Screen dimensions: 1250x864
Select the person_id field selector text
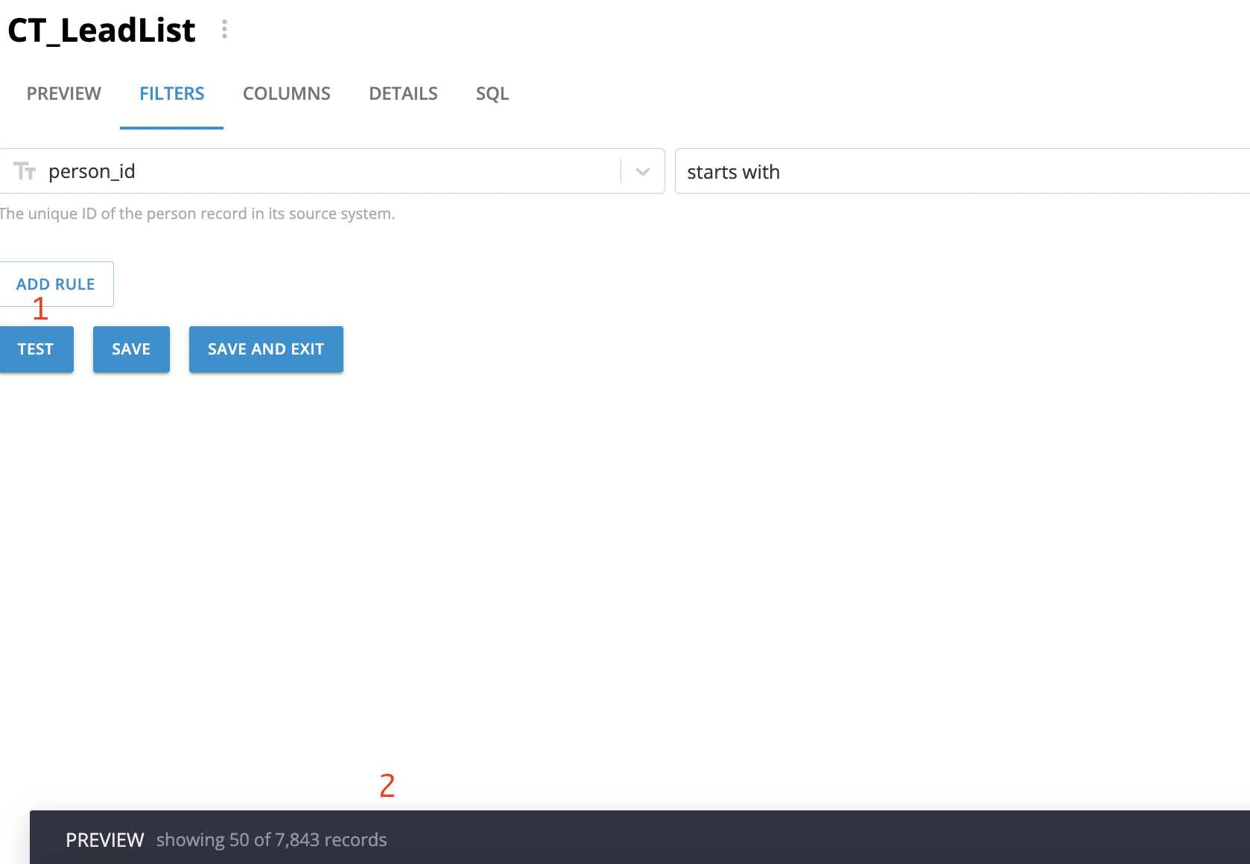(92, 171)
